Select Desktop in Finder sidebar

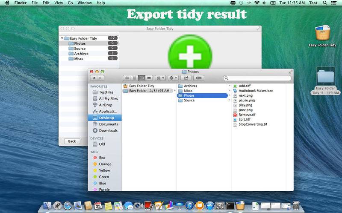[105, 118]
